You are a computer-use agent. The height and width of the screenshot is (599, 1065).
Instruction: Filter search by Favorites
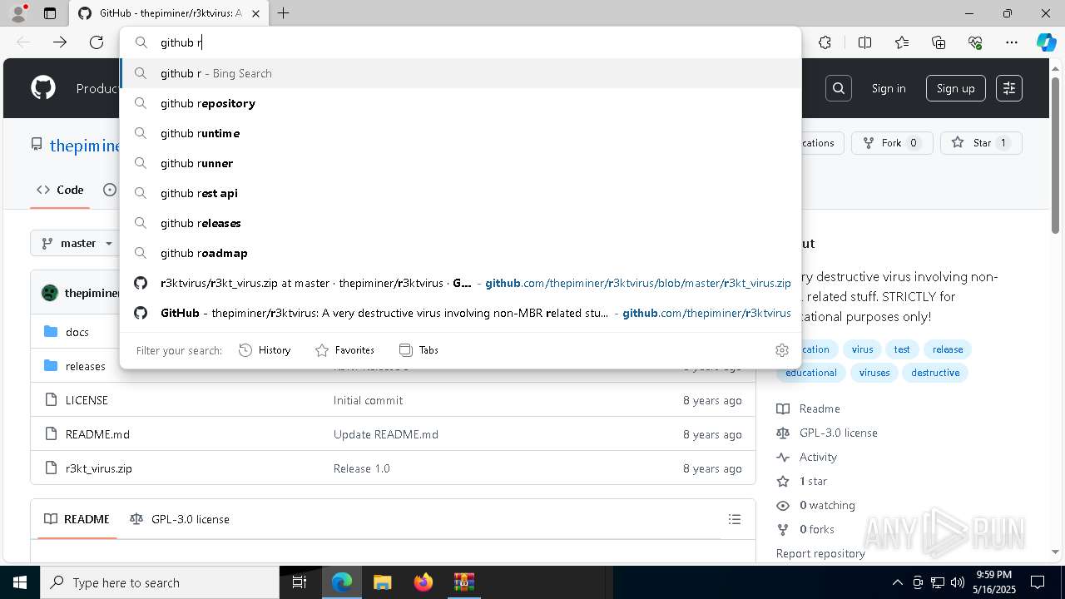344,350
